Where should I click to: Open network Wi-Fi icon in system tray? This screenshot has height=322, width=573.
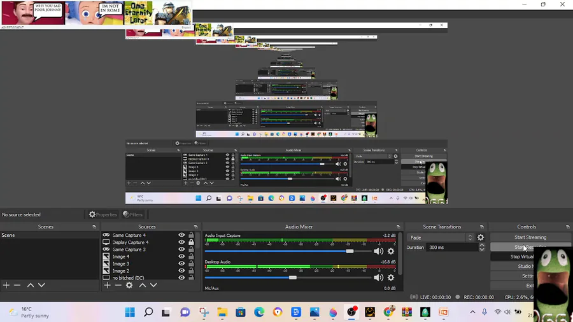[x=497, y=312]
